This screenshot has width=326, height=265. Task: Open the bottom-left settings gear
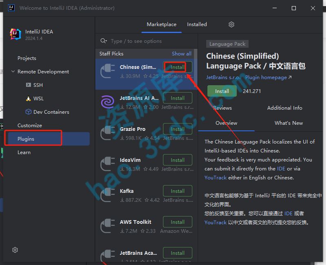15,250
